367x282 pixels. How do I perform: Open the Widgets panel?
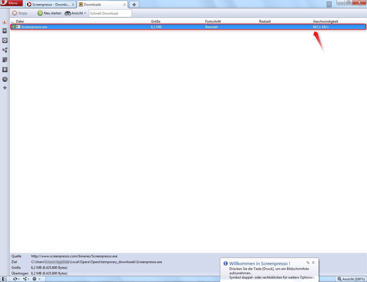(x=5, y=40)
